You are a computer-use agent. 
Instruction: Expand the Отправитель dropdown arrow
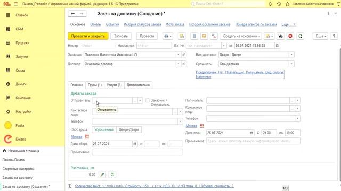140,100
